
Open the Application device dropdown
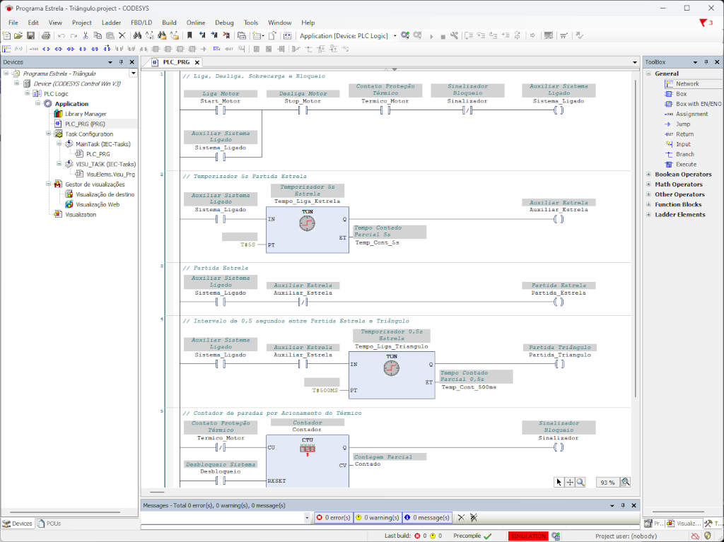tap(395, 36)
